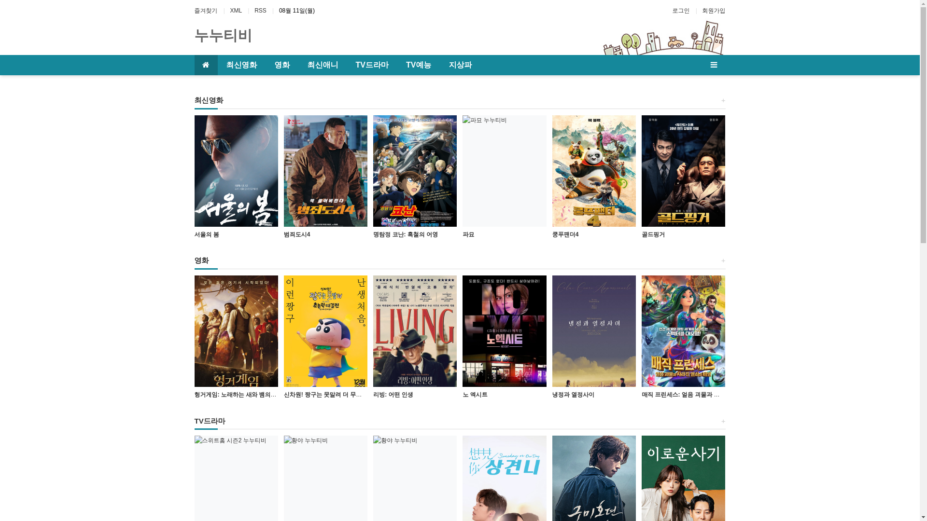This screenshot has height=521, width=927.
Task: Click the 파묘 title text
Action: pyautogui.click(x=468, y=234)
